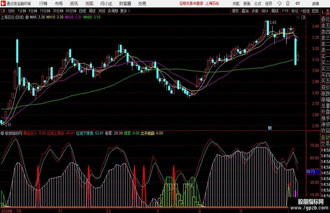Click the 通达信 red logo icon

3,3
